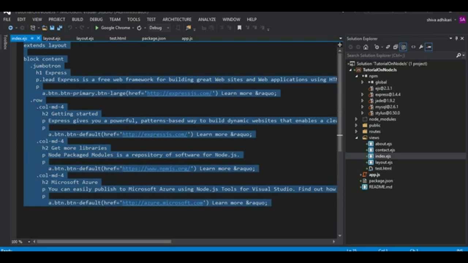Image resolution: width=468 pixels, height=263 pixels.
Task: Toggle Show All Files in Solution Explorer
Action: click(x=403, y=47)
